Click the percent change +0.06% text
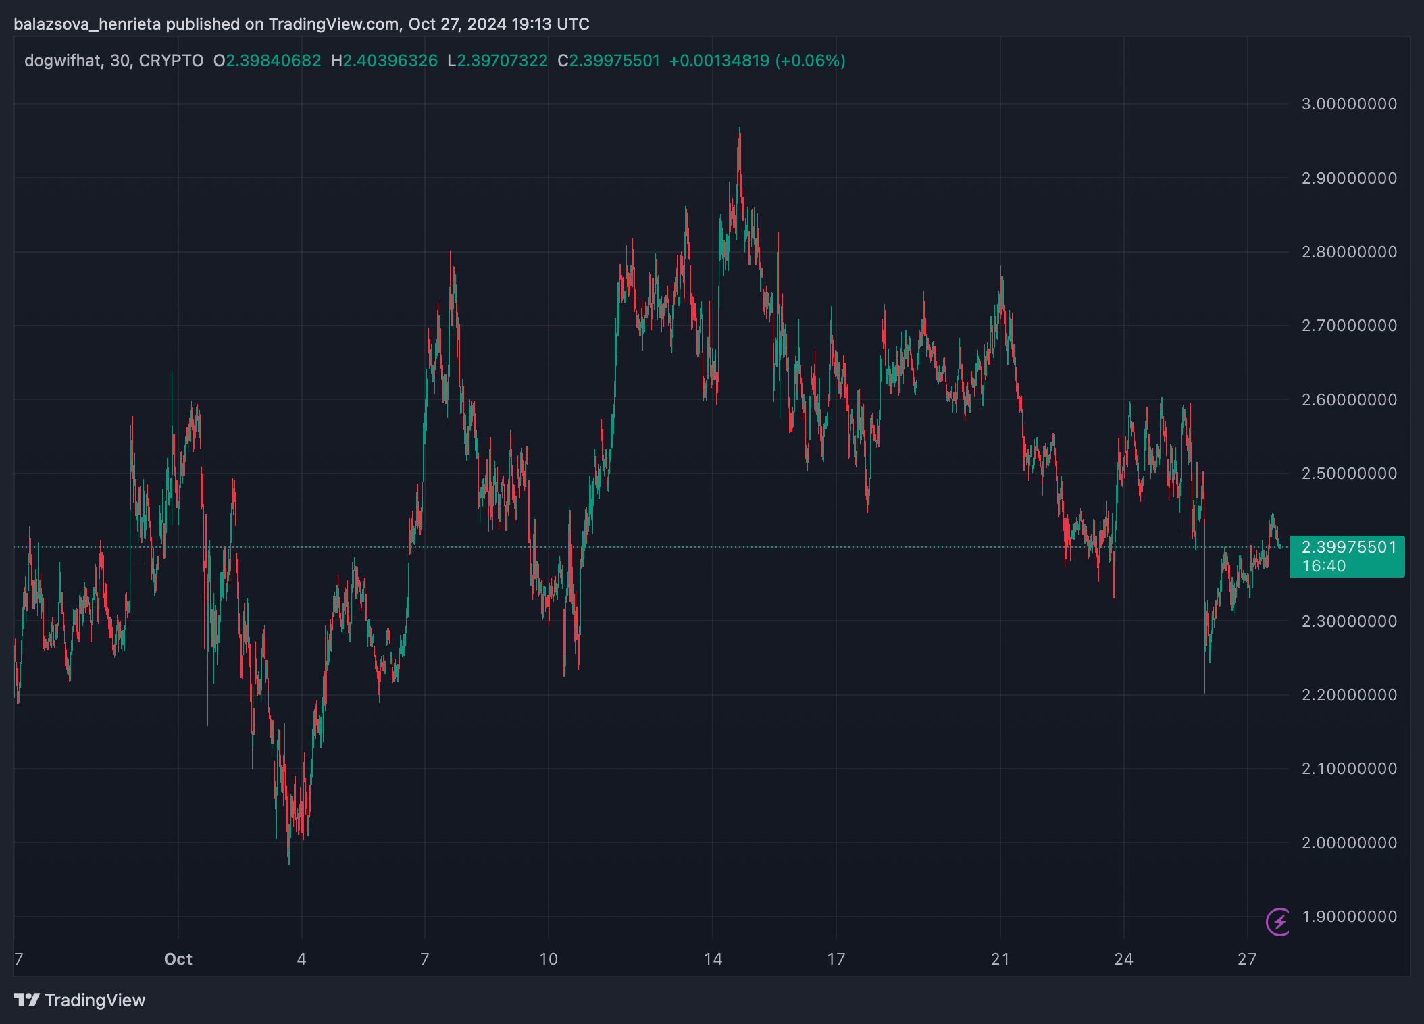1424x1024 pixels. (x=810, y=61)
